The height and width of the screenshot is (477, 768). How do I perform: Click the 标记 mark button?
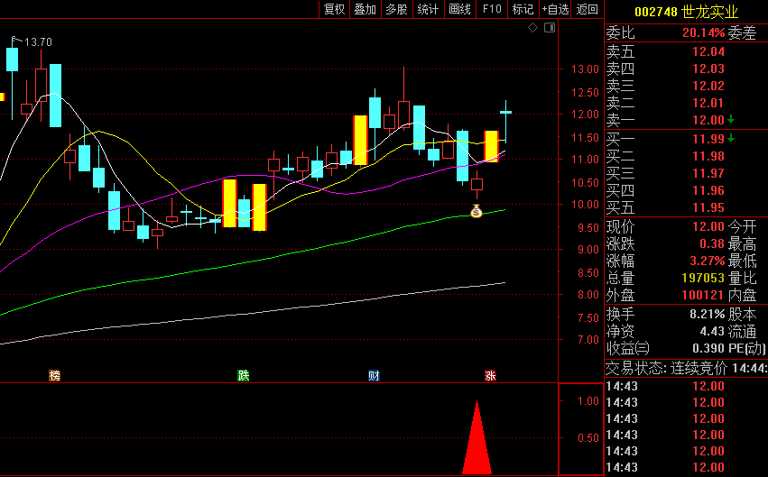click(x=523, y=9)
